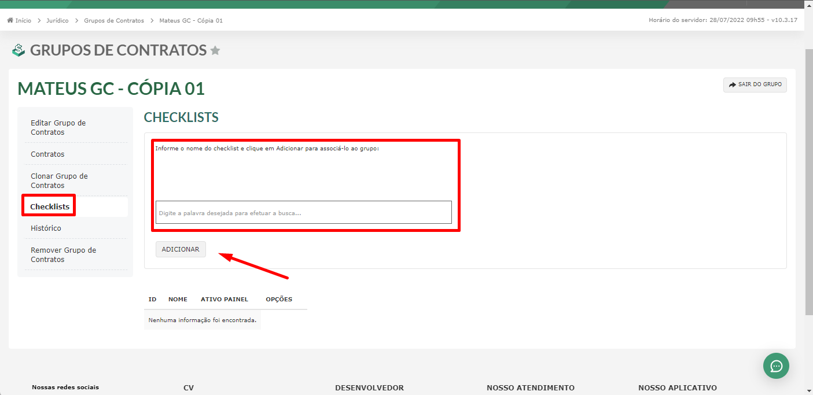Click the DESENVOLVEDOR footer heading
This screenshot has height=395, width=813.
(369, 388)
